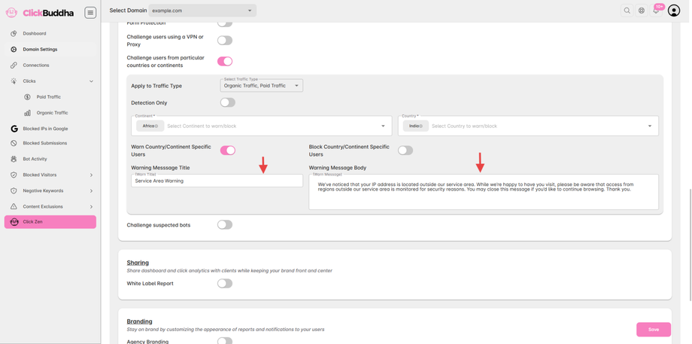Screen dimensions: 692x344
Task: Open the globe language icon
Action: pos(642,11)
